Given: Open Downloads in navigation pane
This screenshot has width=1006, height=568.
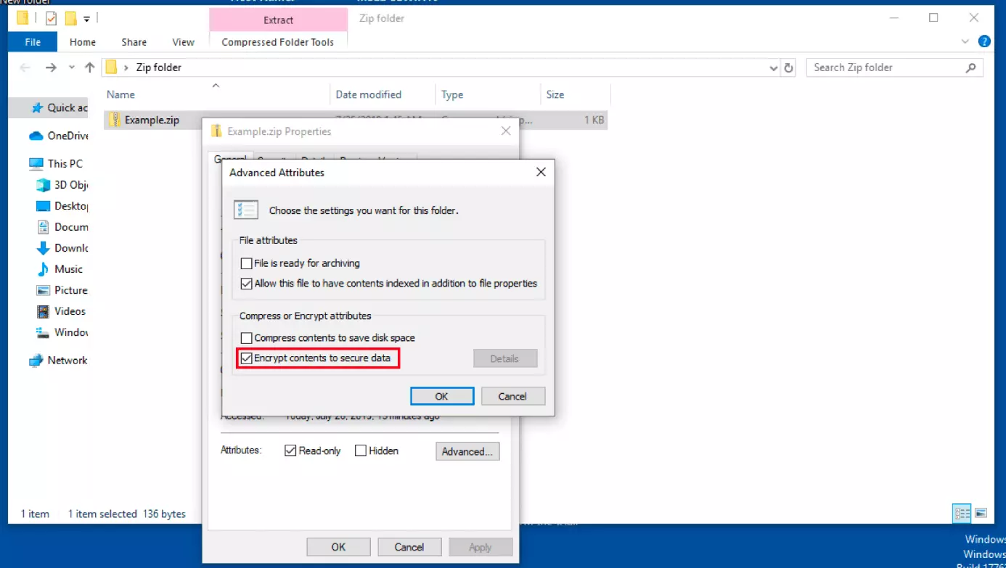Looking at the screenshot, I should (62, 248).
